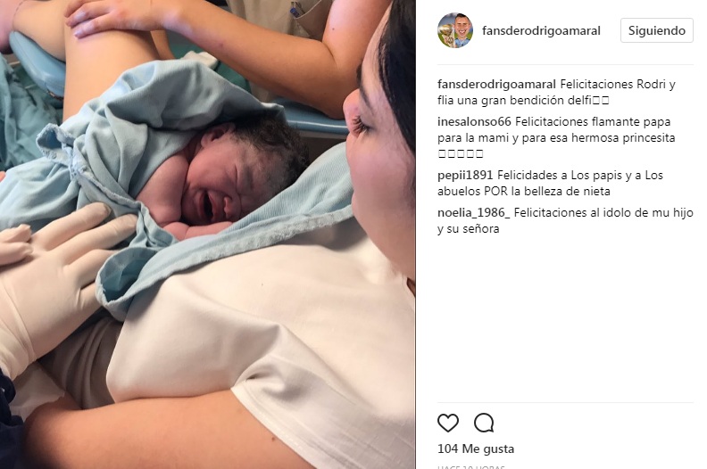Click noelia_1986_'s comment text
707x469 pixels.
point(565,220)
